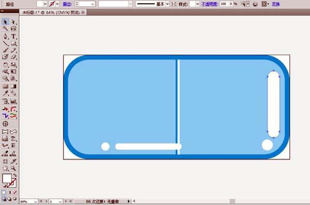Image resolution: width=310 pixels, height=205 pixels.
Task: Select the Free Transform tool
Action: [x=13, y=72]
